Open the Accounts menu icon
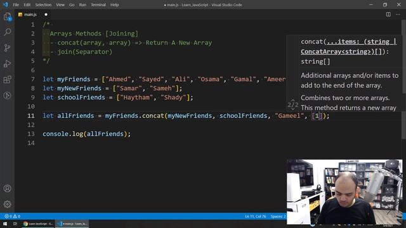This screenshot has width=406, height=228. pos(7,189)
